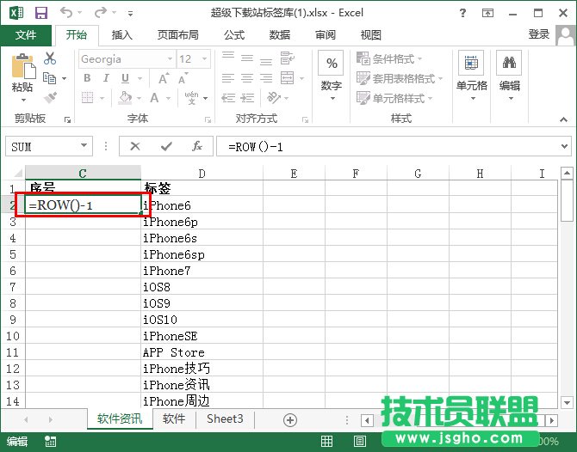Image resolution: width=577 pixels, height=452 pixels.
Task: Cancel formula entry with X
Action: point(135,146)
